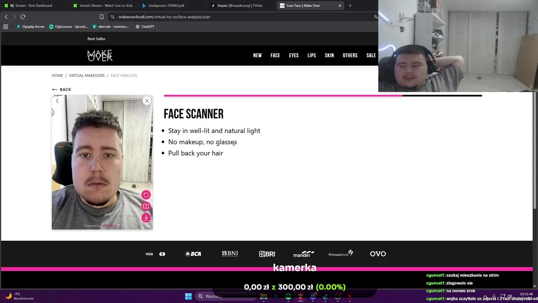Reload the page
The image size is (538, 303).
pos(23,17)
